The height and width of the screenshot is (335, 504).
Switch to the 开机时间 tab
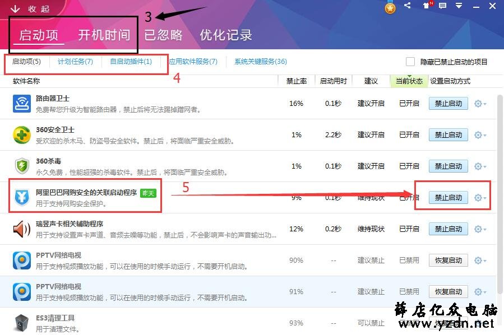[104, 35]
